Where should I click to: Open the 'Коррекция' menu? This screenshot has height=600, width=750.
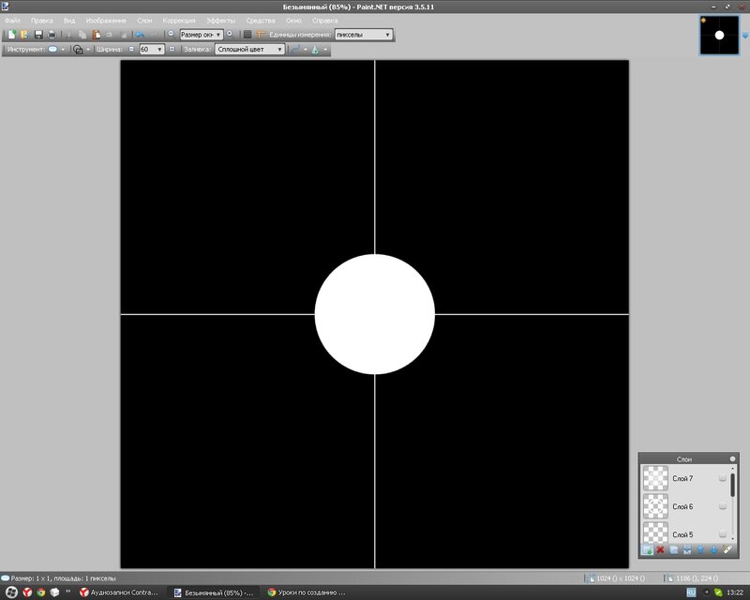(x=179, y=20)
